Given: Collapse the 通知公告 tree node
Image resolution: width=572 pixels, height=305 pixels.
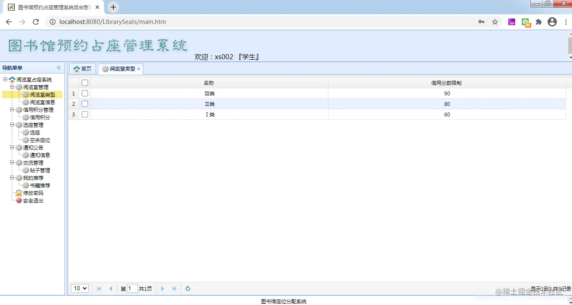Looking at the screenshot, I should (12, 147).
